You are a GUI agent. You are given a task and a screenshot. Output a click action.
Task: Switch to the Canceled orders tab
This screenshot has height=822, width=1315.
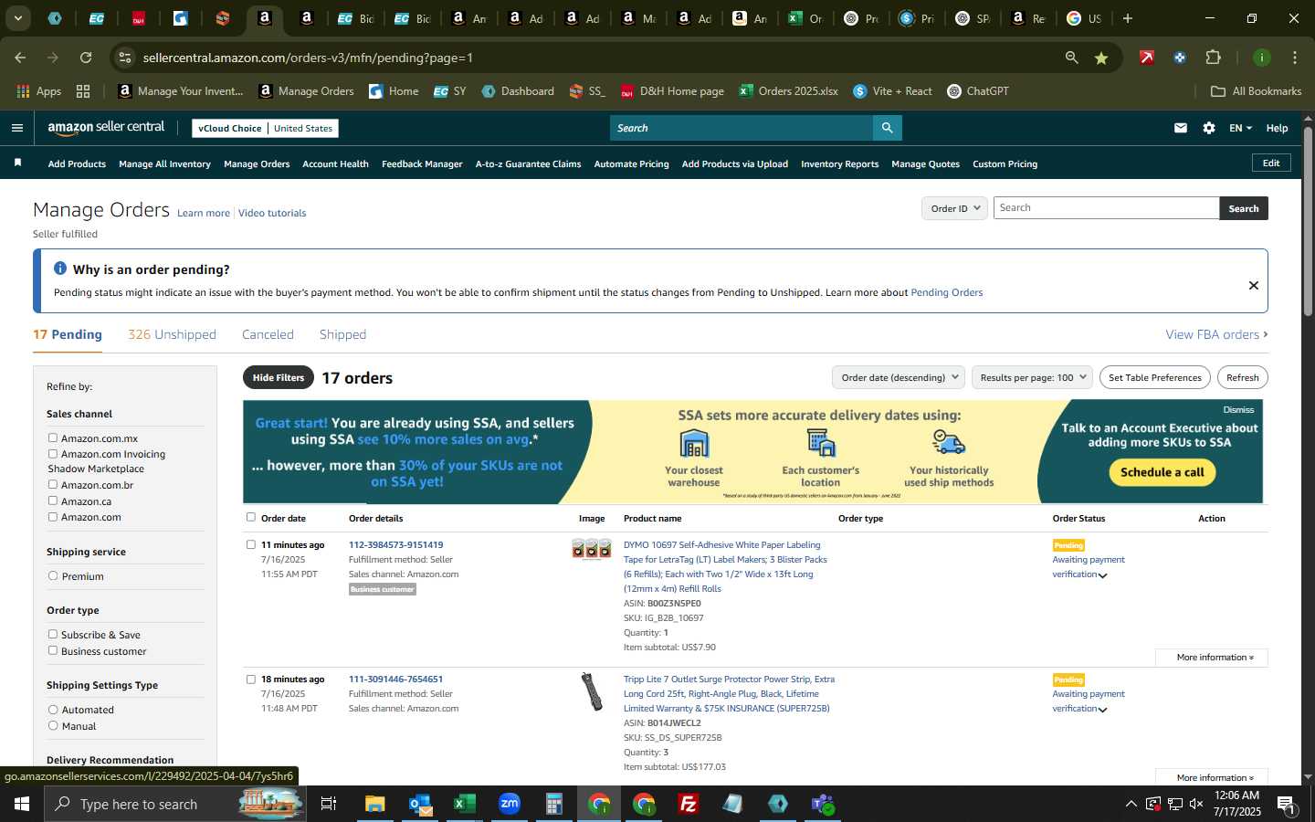click(x=268, y=334)
